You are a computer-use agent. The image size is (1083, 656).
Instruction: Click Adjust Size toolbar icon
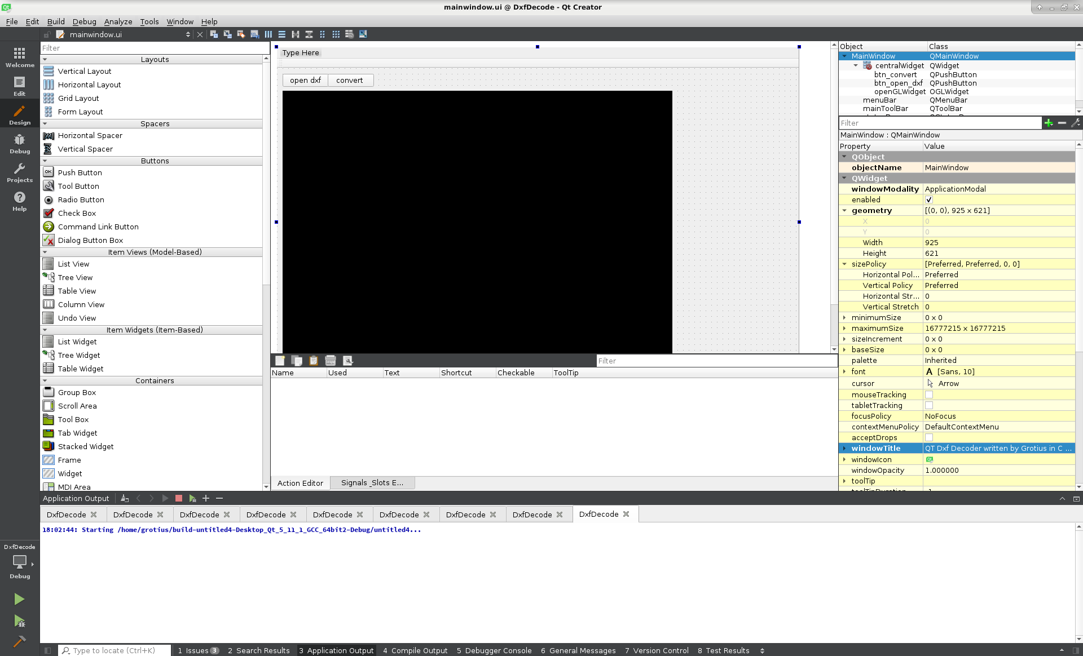363,34
